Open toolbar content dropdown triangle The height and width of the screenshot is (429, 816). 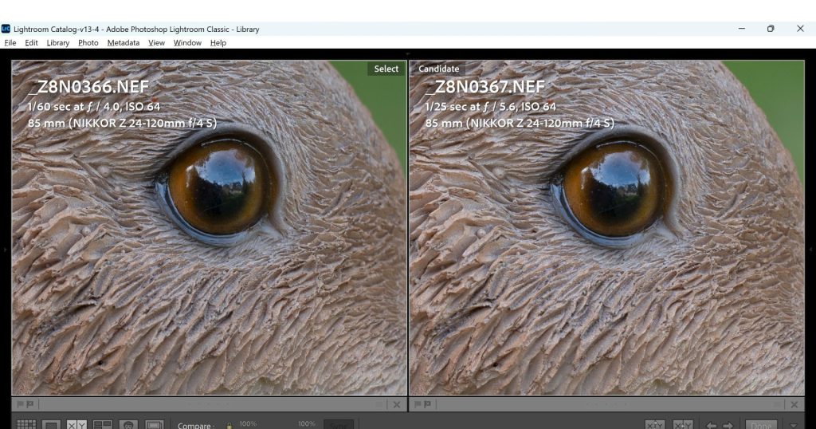click(x=794, y=425)
